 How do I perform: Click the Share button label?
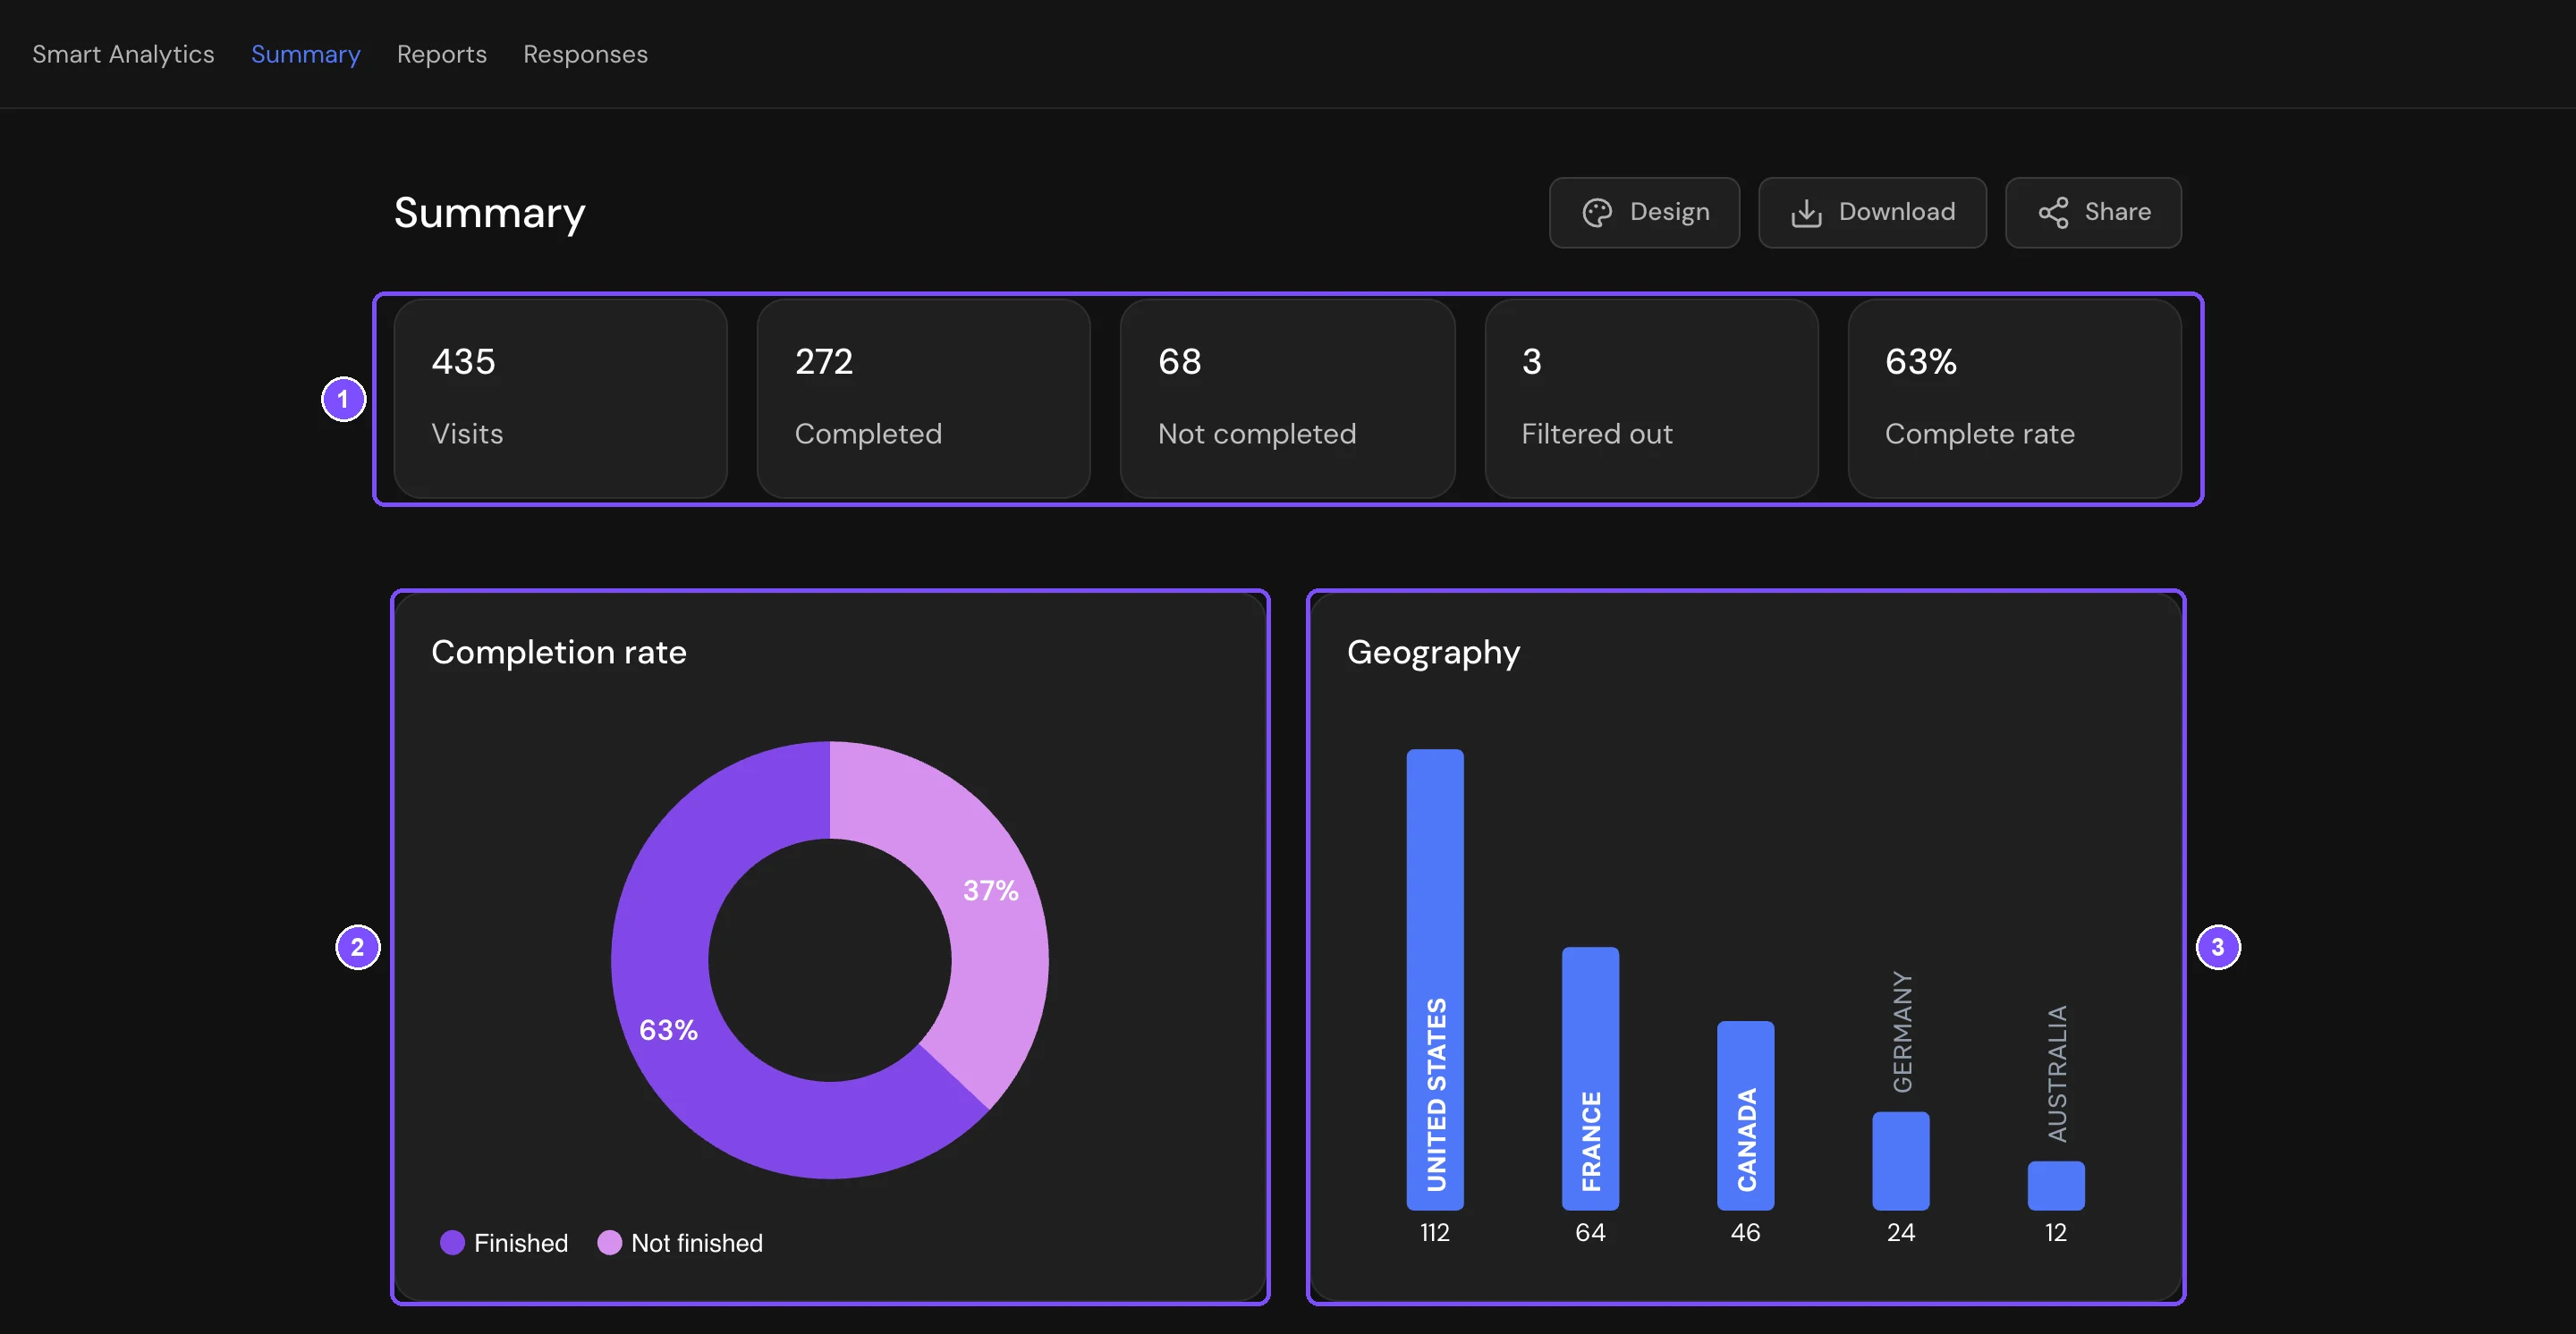(2117, 212)
